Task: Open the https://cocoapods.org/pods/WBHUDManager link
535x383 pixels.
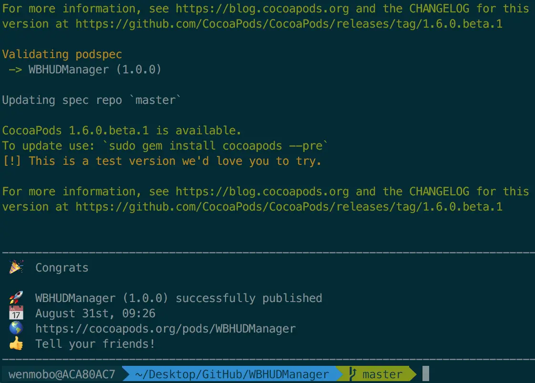Action: (x=165, y=329)
